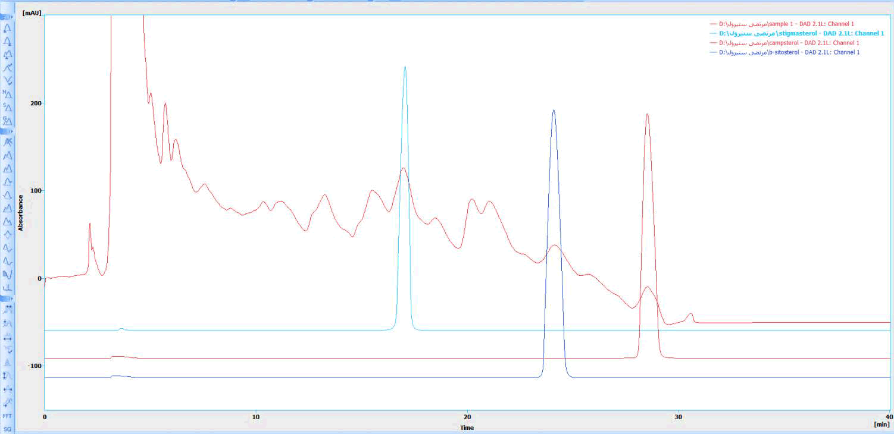Image resolution: width=894 pixels, height=434 pixels.
Task: Pick the G-labeled group peak icon
Action: pos(7,120)
